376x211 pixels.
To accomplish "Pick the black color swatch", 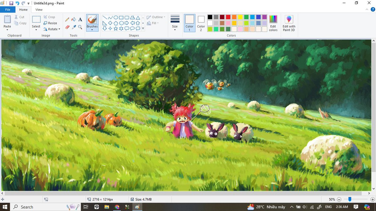I will pos(210,17).
